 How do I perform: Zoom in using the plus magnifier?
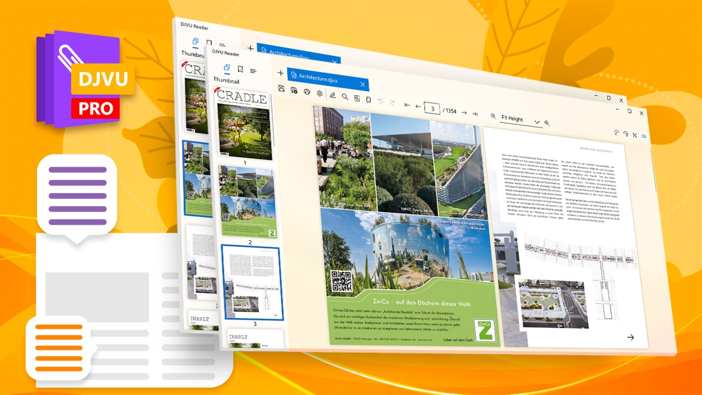[547, 123]
